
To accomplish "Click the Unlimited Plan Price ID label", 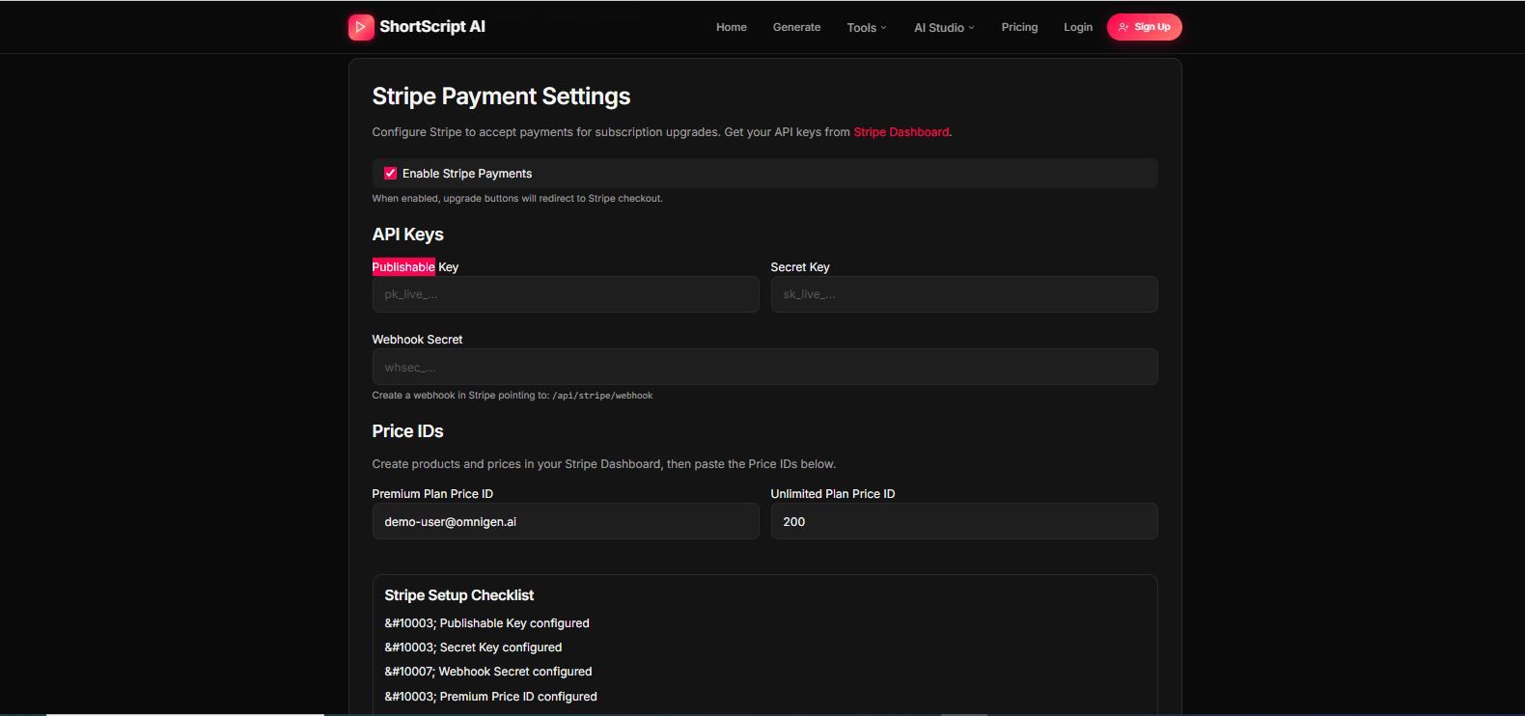I will 833,494.
